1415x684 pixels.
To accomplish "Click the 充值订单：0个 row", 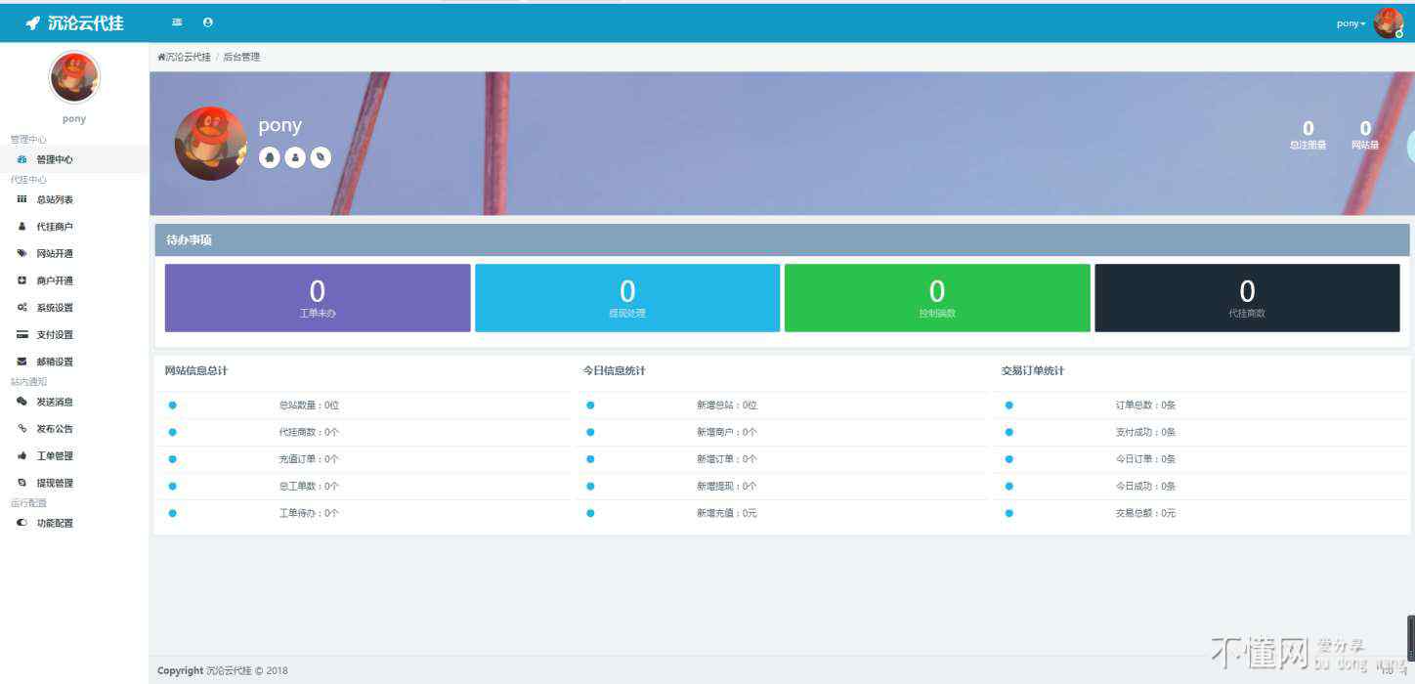I will pyautogui.click(x=364, y=459).
